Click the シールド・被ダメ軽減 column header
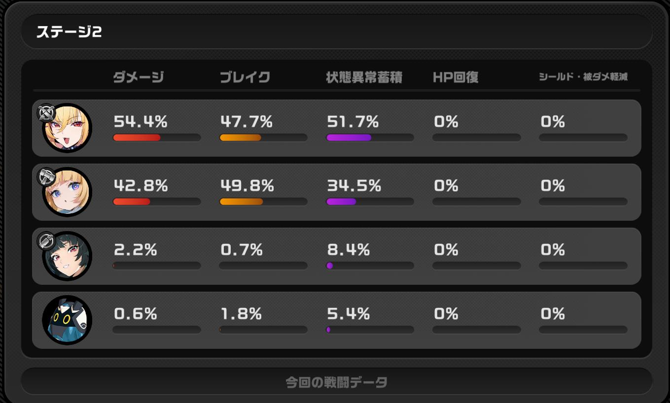This screenshot has height=403, width=670. (x=583, y=77)
